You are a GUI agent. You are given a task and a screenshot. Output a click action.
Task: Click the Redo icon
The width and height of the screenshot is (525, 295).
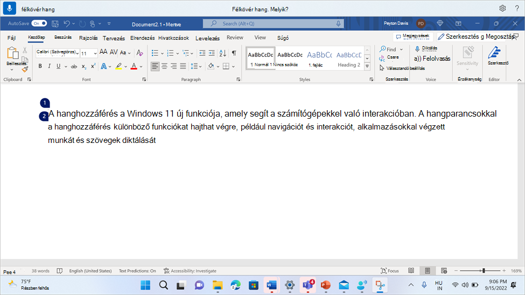(82, 24)
